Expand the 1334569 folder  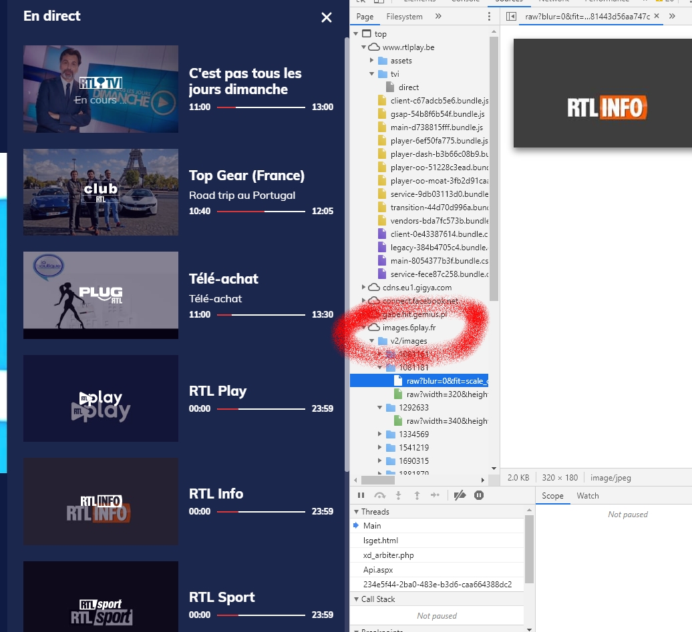379,434
